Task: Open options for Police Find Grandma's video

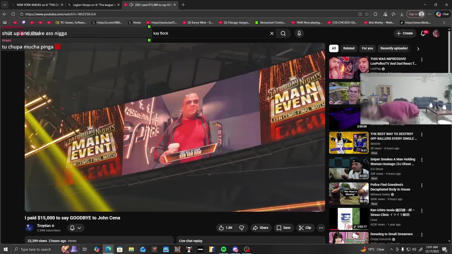Action: (422, 185)
